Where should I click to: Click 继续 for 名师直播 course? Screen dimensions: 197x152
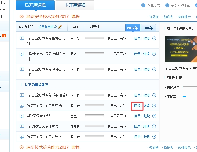click(x=147, y=95)
